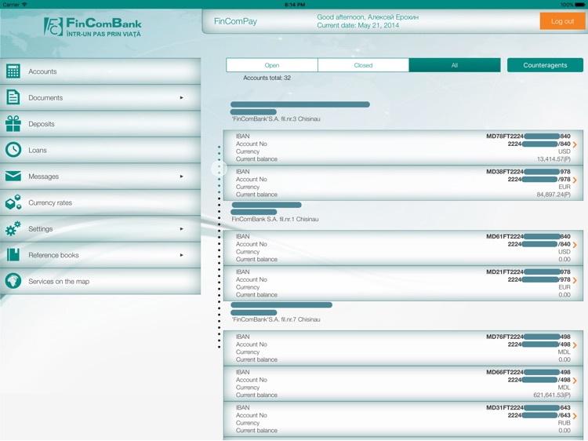588x441 pixels.
Task: Click the Counteragents button
Action: click(545, 65)
